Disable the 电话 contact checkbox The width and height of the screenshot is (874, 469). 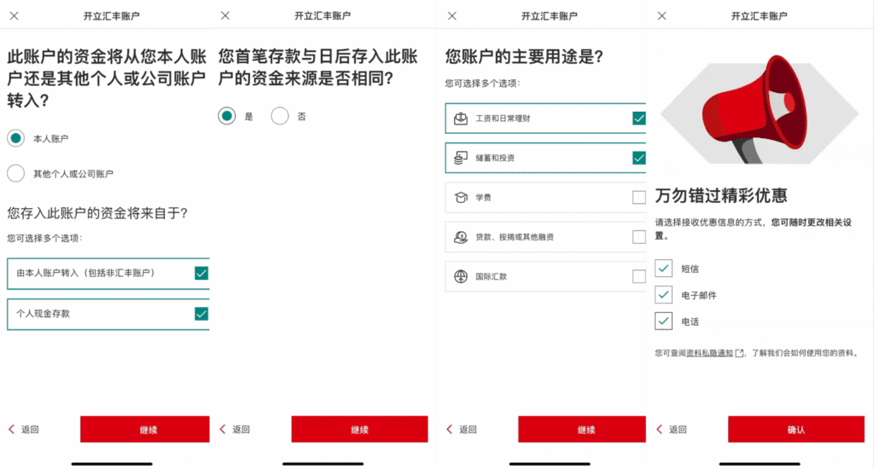pyautogui.click(x=663, y=321)
